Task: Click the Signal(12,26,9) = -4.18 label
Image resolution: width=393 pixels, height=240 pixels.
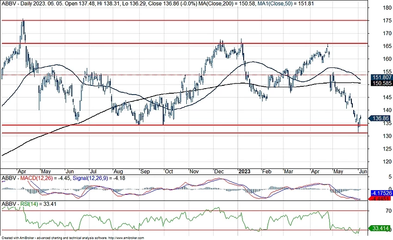Action: 99,178
